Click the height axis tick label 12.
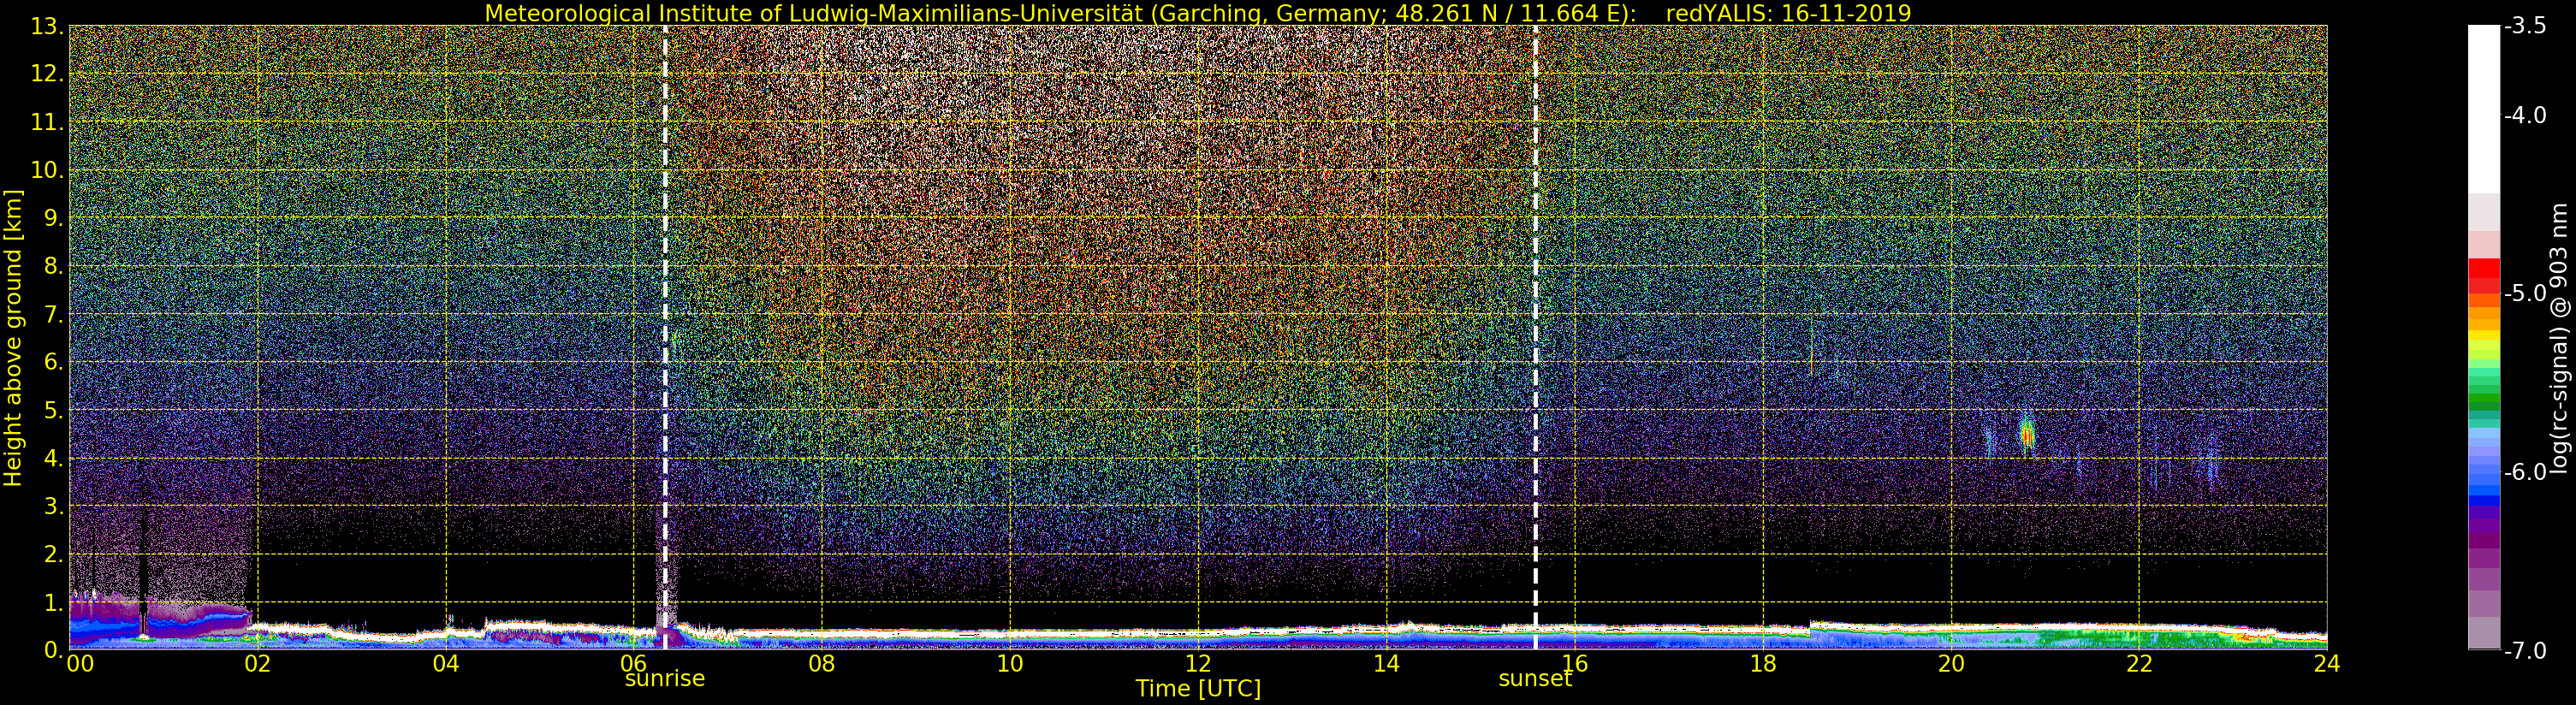 click(48, 74)
